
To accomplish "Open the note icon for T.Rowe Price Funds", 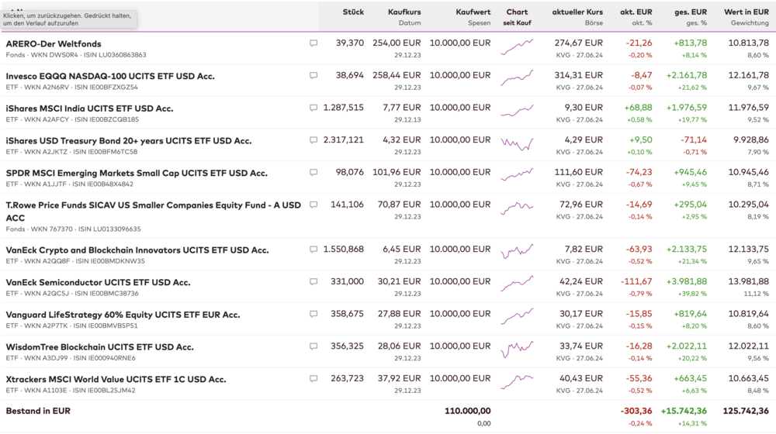I will tap(314, 205).
